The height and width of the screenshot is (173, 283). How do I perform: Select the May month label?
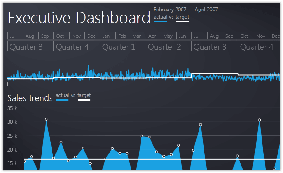(168, 36)
